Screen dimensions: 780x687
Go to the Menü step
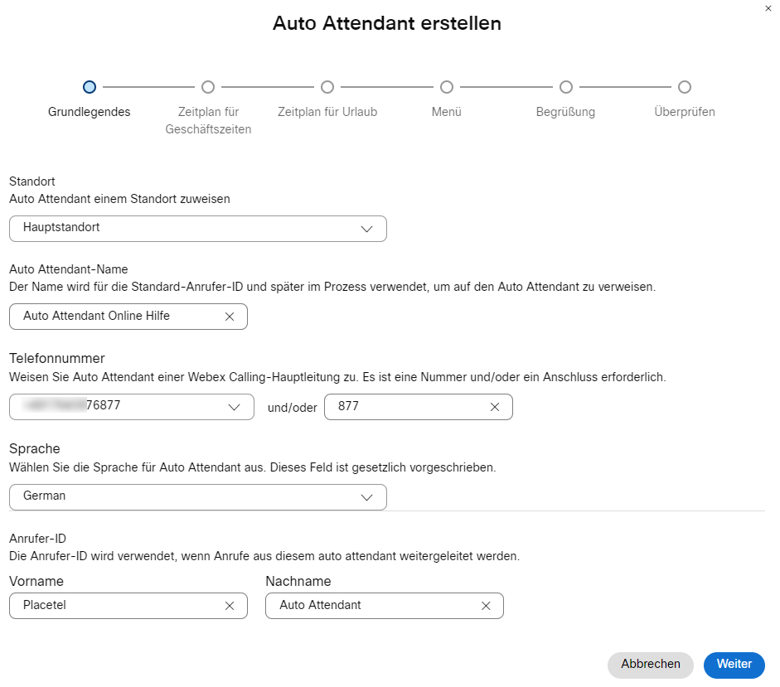(x=447, y=87)
